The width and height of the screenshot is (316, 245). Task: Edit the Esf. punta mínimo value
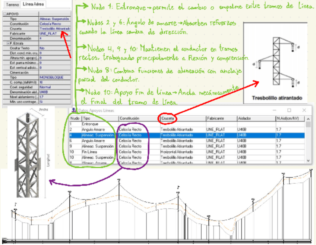55,63
